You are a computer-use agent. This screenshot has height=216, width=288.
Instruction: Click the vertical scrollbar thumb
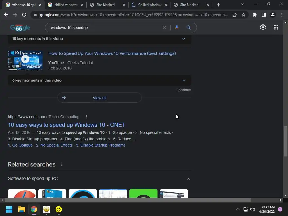click(285, 141)
